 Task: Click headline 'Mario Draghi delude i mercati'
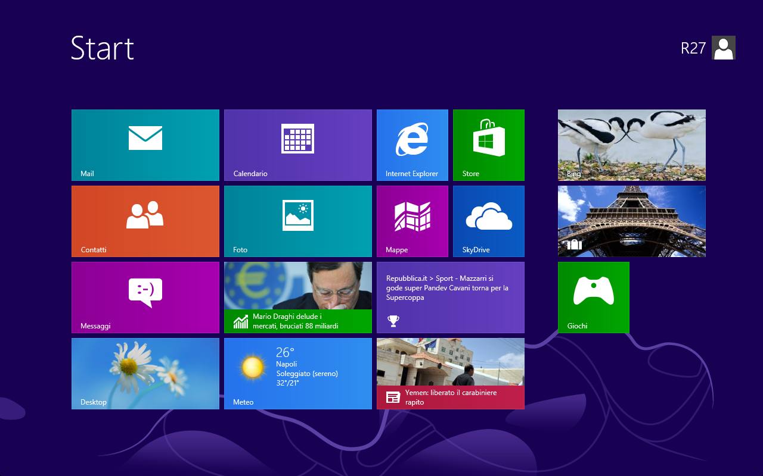pos(296,321)
